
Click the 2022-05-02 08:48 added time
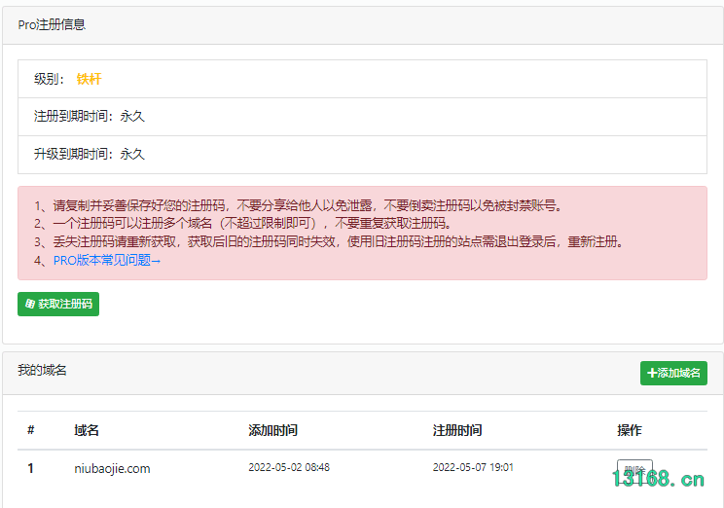(289, 467)
